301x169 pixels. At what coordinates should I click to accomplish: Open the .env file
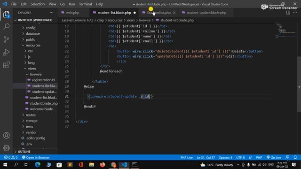pos(29,144)
